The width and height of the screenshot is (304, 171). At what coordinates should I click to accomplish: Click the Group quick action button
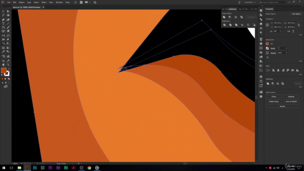[274, 96]
